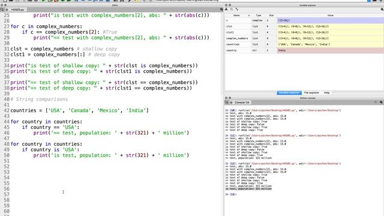Sort variables by the Value column header
This screenshot has height=216, width=384.
click(x=331, y=16)
